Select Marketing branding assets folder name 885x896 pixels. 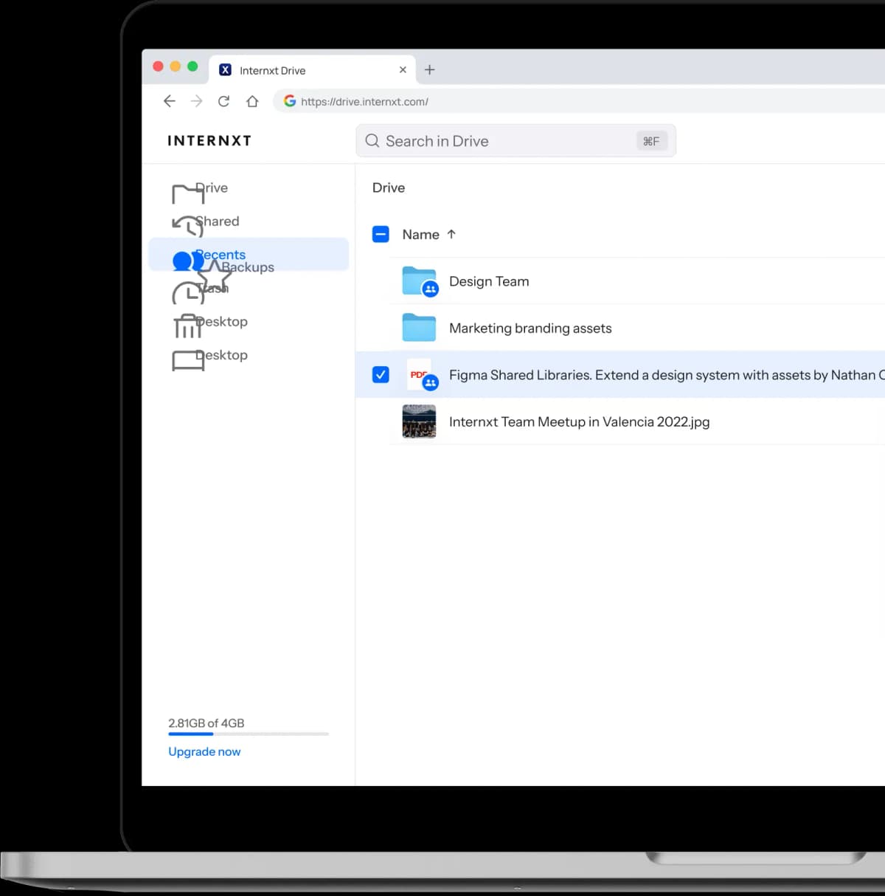[530, 328]
